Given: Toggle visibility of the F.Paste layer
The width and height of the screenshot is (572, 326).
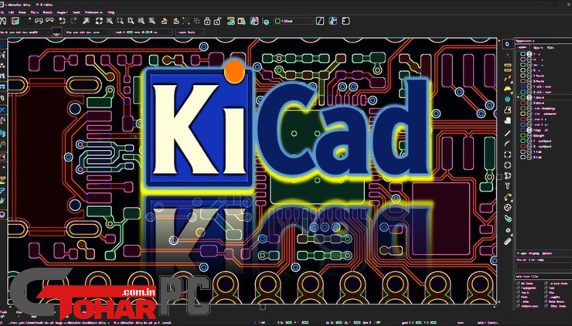Looking at the screenshot, I should click(529, 76).
